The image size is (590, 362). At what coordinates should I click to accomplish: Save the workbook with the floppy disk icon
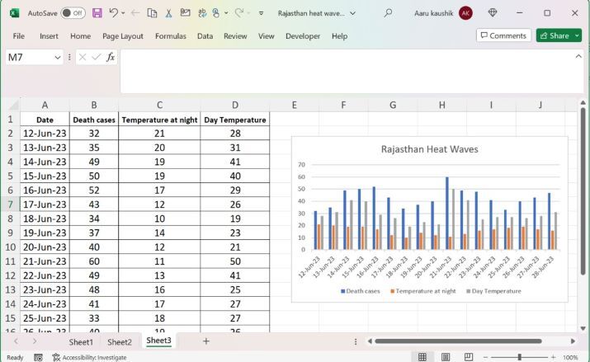[97, 13]
